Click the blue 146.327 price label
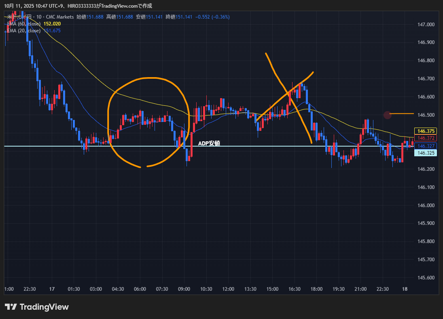 pyautogui.click(x=426, y=146)
